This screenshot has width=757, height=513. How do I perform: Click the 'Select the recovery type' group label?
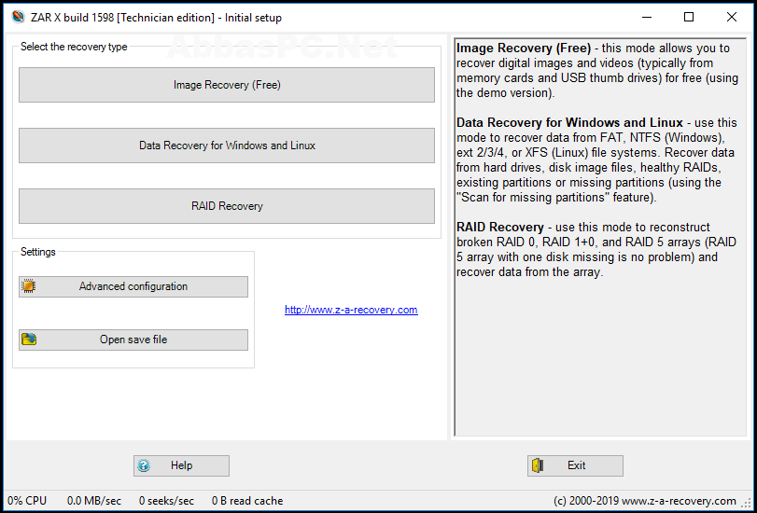click(x=74, y=47)
